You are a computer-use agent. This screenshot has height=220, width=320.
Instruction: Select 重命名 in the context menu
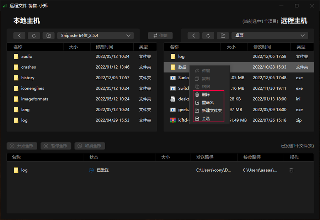(208, 103)
